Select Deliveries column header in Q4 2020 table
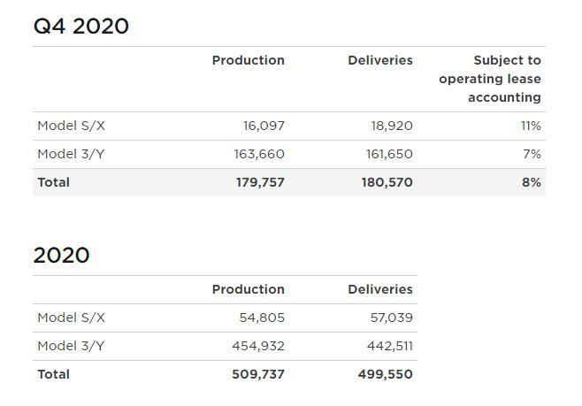 [380, 60]
